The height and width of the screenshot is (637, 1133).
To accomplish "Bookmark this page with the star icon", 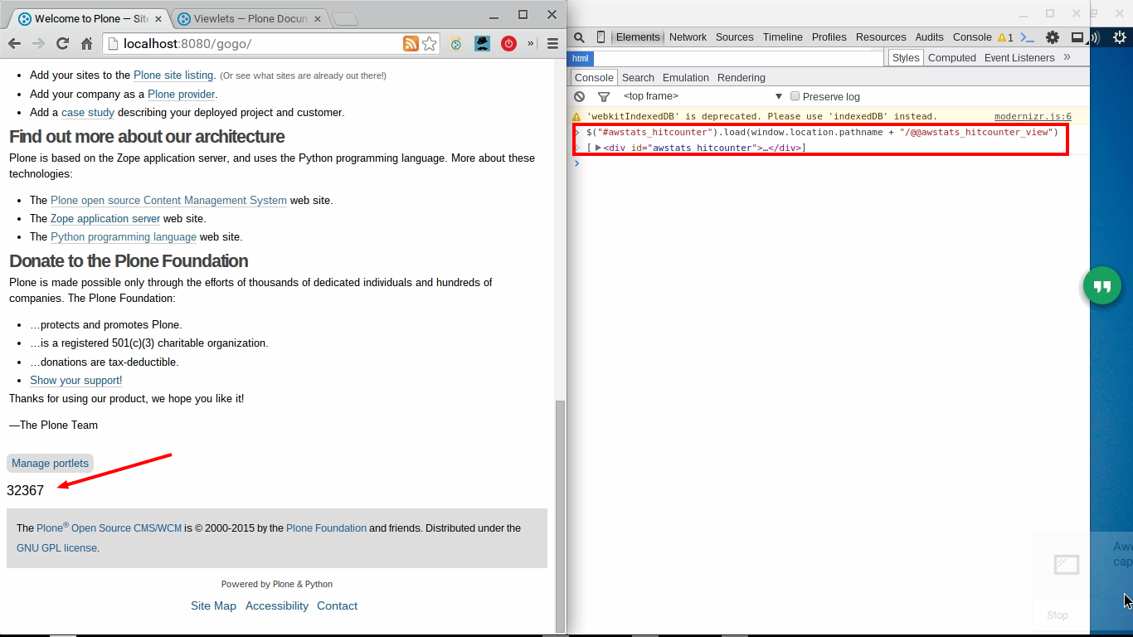I will coord(430,44).
